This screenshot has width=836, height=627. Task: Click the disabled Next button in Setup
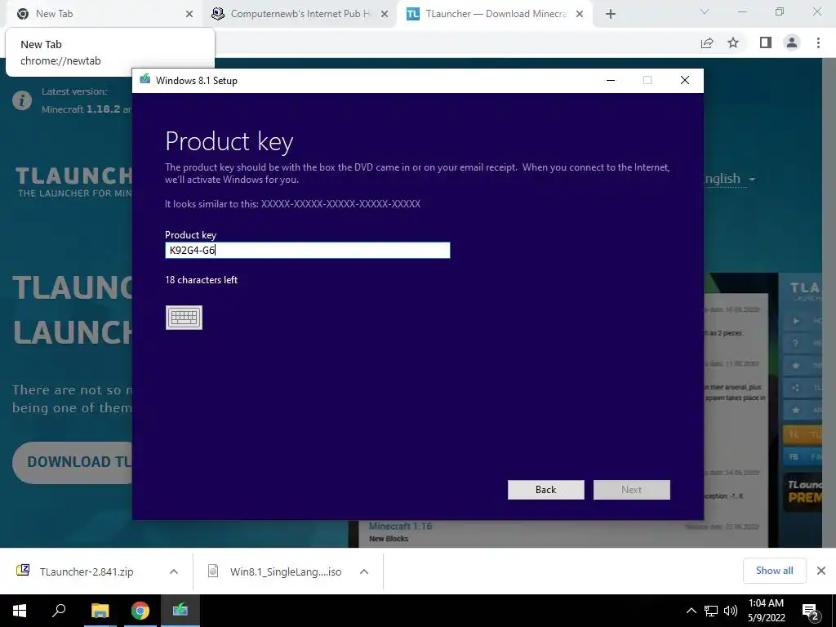pyautogui.click(x=631, y=490)
